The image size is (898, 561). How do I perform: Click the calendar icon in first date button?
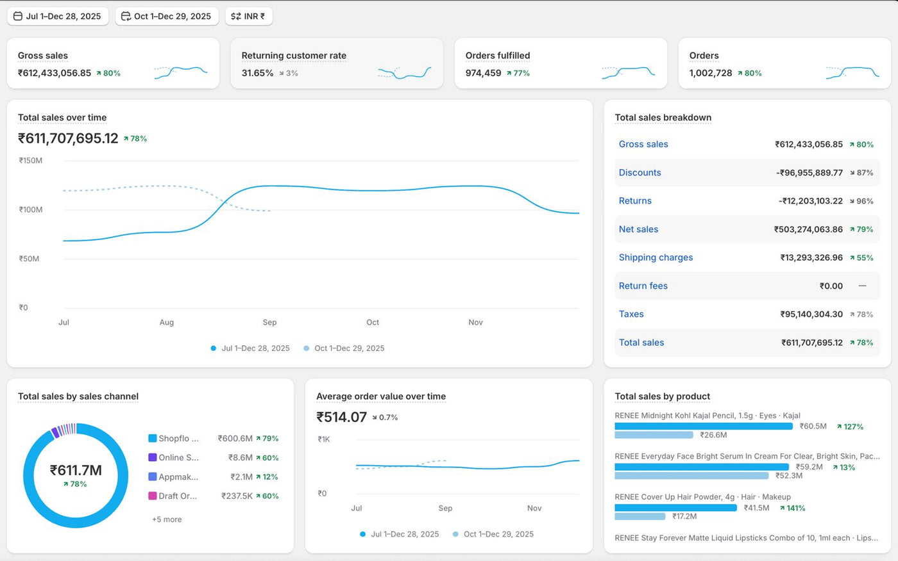click(18, 16)
